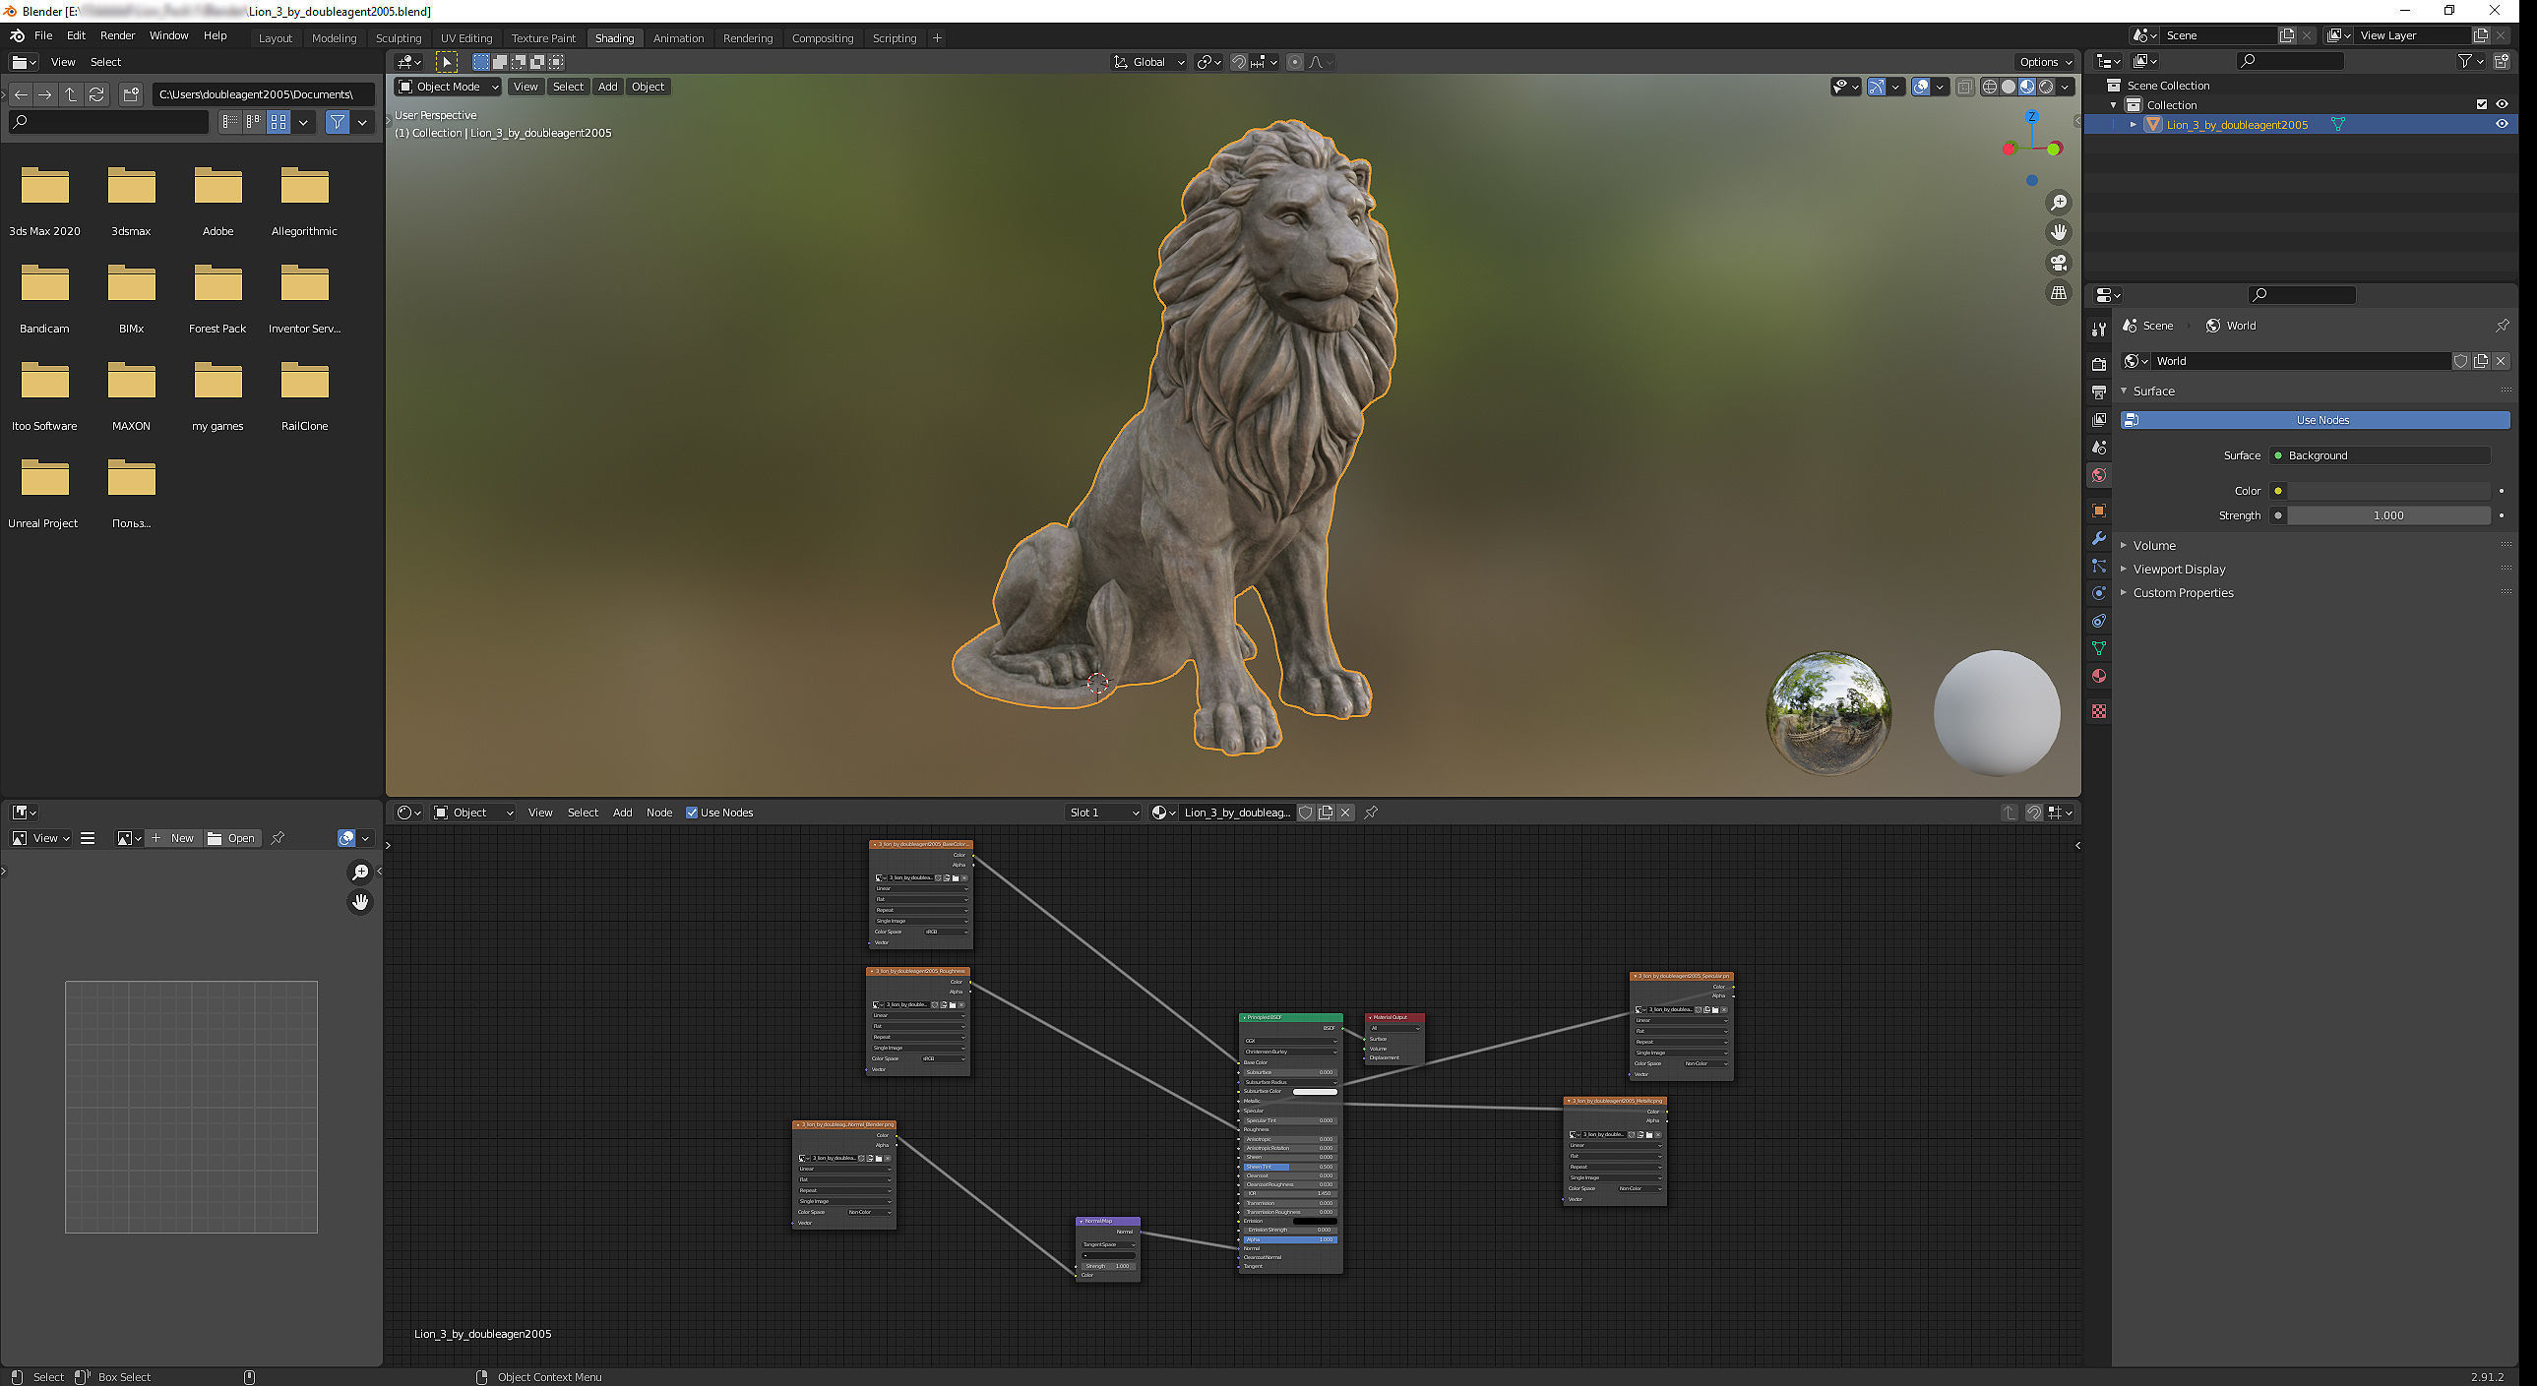2537x1386 pixels.
Task: Open the File menu
Action: (43, 35)
